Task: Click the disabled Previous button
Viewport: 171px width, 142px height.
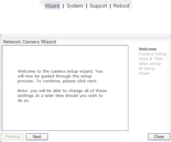Action: click(x=13, y=137)
